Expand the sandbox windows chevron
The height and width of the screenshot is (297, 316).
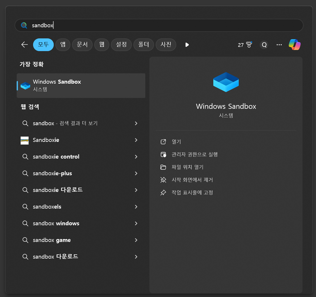point(136,223)
